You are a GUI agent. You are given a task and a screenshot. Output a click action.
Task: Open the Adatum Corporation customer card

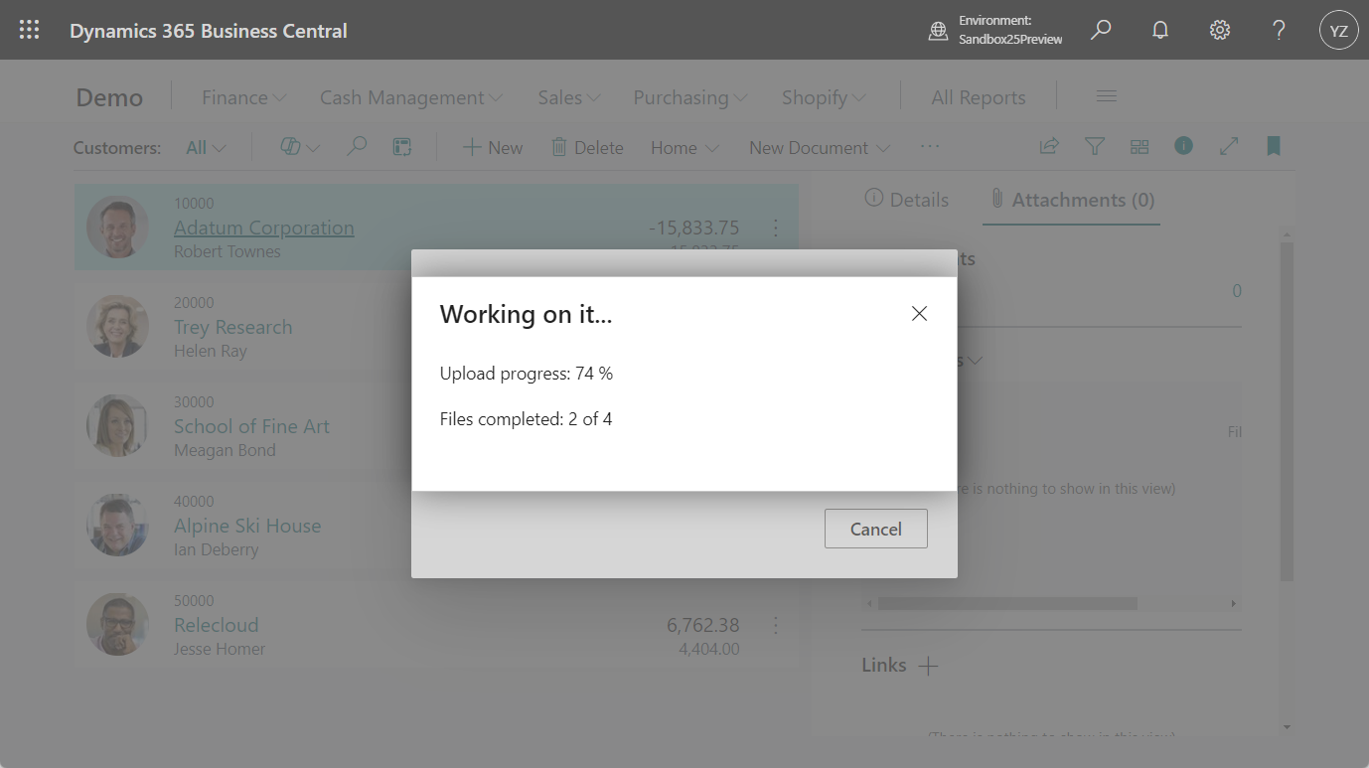(x=263, y=228)
